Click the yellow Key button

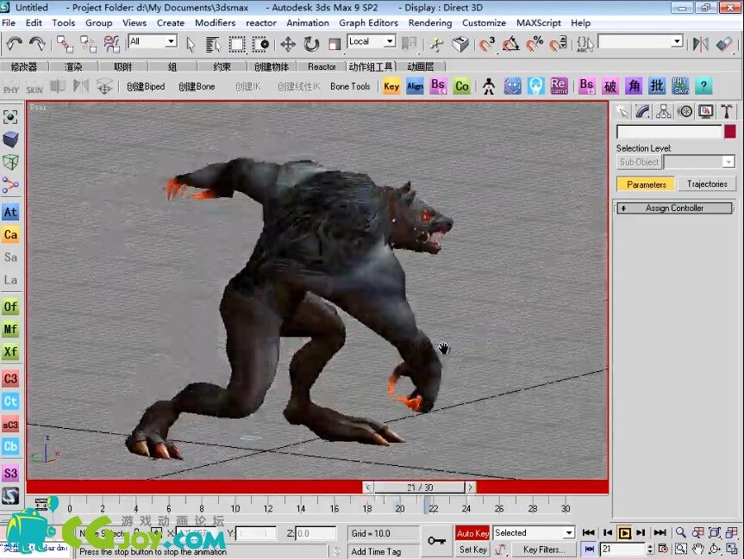[391, 86]
